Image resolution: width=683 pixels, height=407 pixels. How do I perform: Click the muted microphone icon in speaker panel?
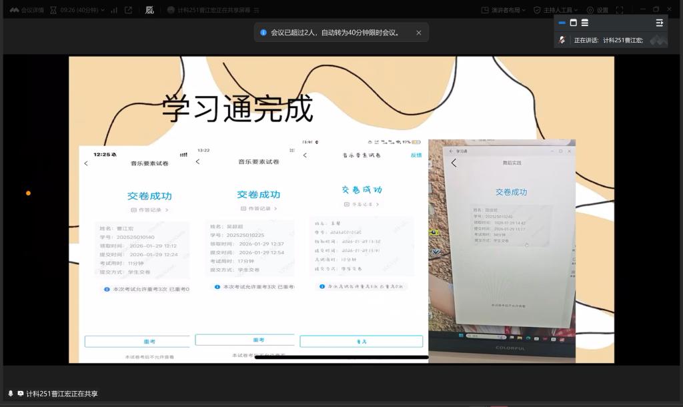[562, 40]
